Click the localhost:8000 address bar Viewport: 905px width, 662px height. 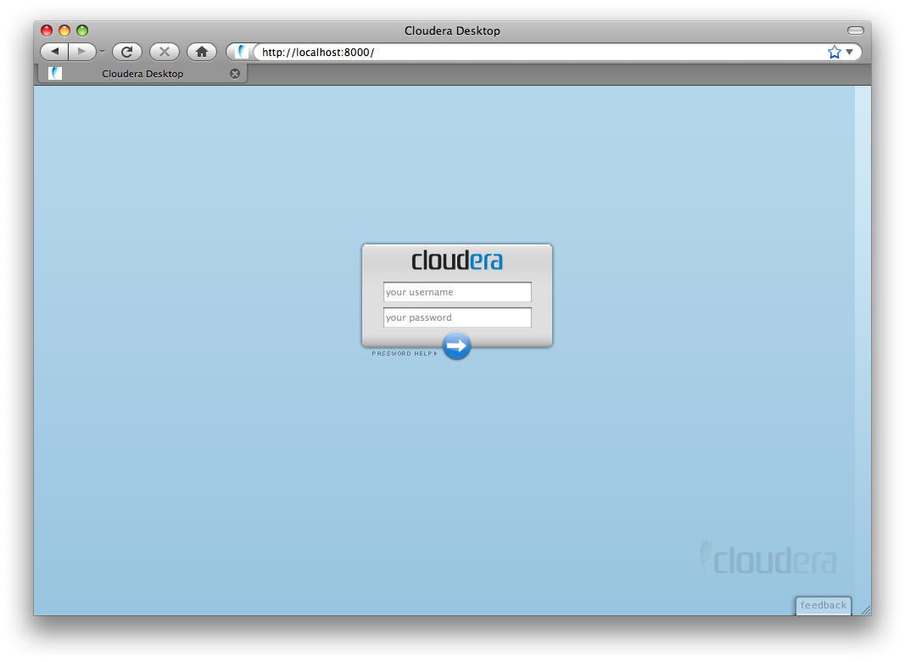(534, 52)
